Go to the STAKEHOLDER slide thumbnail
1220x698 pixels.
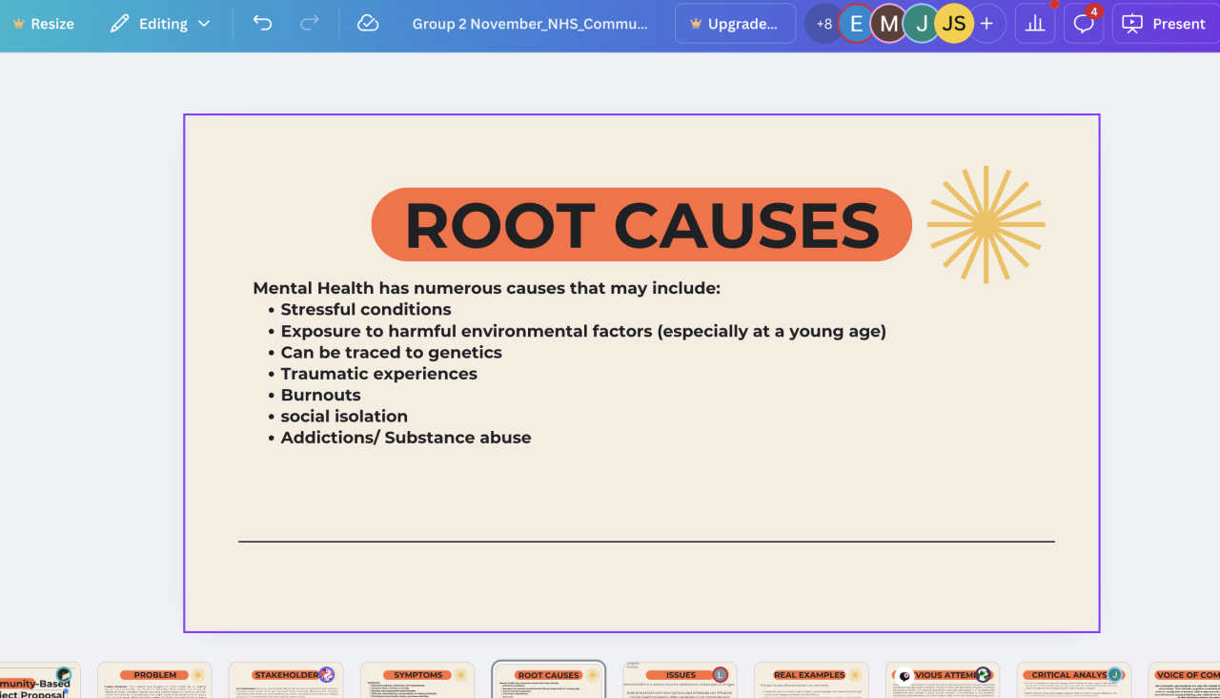click(286, 680)
